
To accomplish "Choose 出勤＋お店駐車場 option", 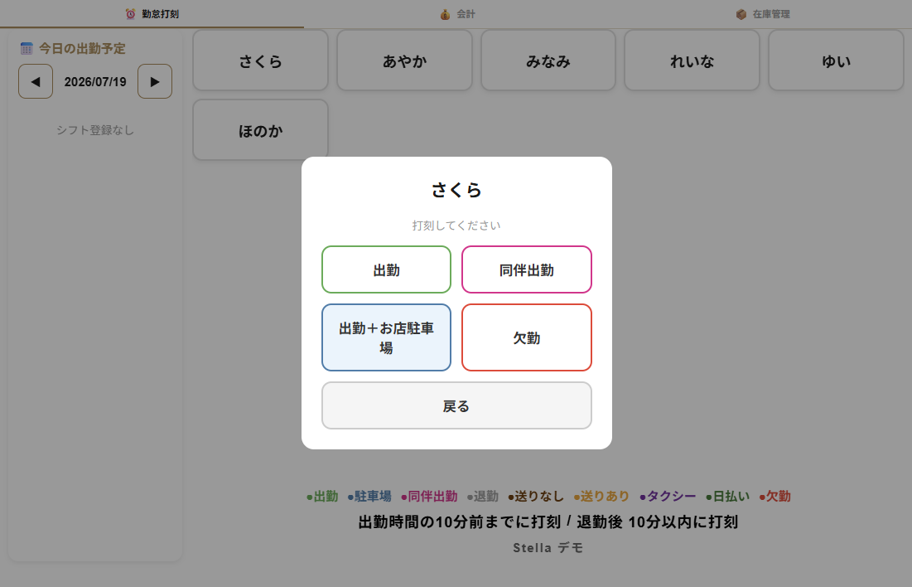I will pyautogui.click(x=386, y=337).
